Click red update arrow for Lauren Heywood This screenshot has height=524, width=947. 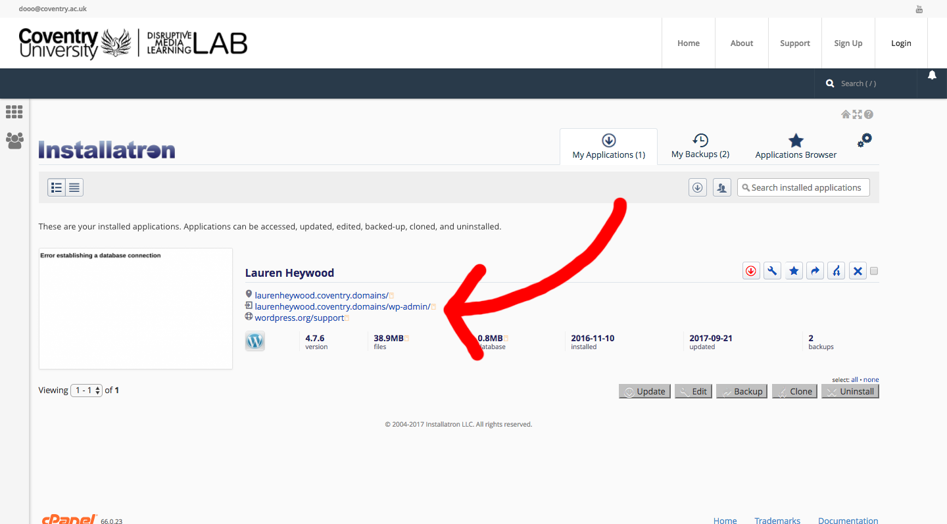point(751,271)
